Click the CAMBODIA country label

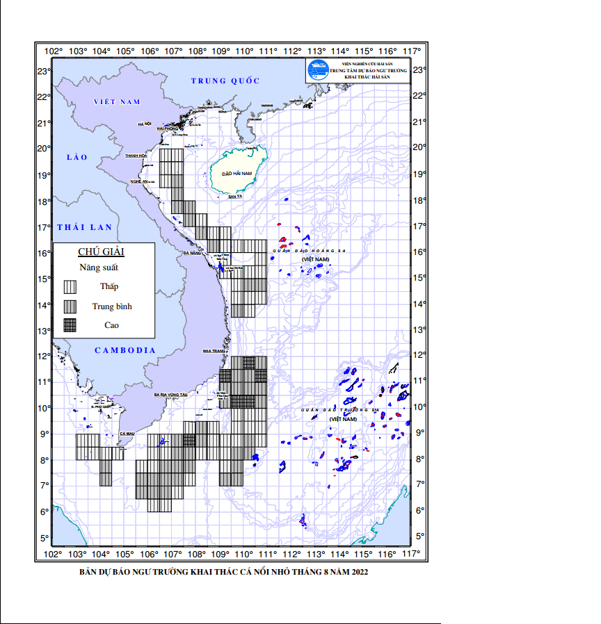pyautogui.click(x=125, y=350)
